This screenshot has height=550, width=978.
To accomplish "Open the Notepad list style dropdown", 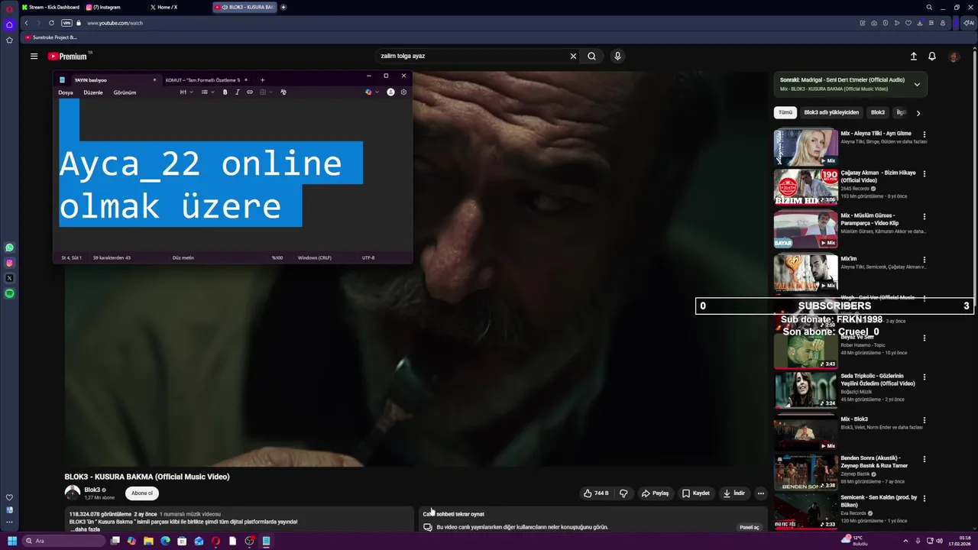I will (208, 92).
